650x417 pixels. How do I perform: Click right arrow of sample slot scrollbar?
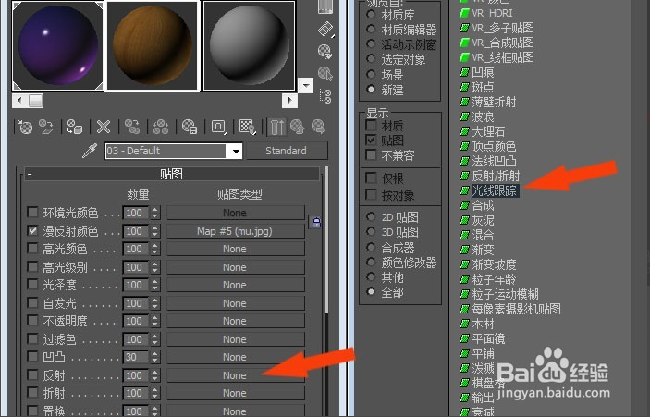click(289, 100)
